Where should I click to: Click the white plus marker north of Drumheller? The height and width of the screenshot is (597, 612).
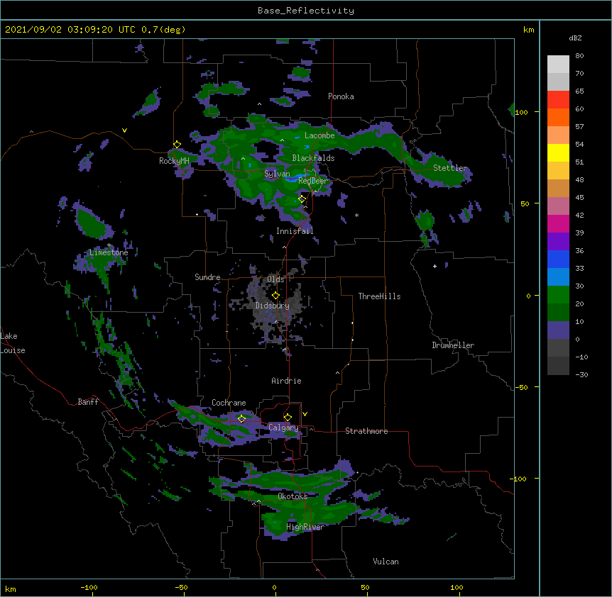coord(435,266)
